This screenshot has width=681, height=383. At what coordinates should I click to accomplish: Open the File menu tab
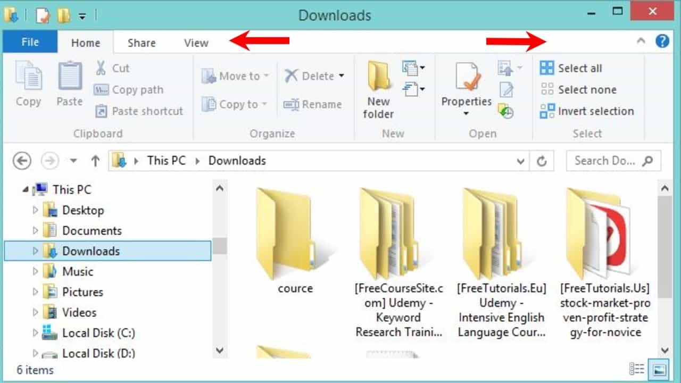pos(30,43)
